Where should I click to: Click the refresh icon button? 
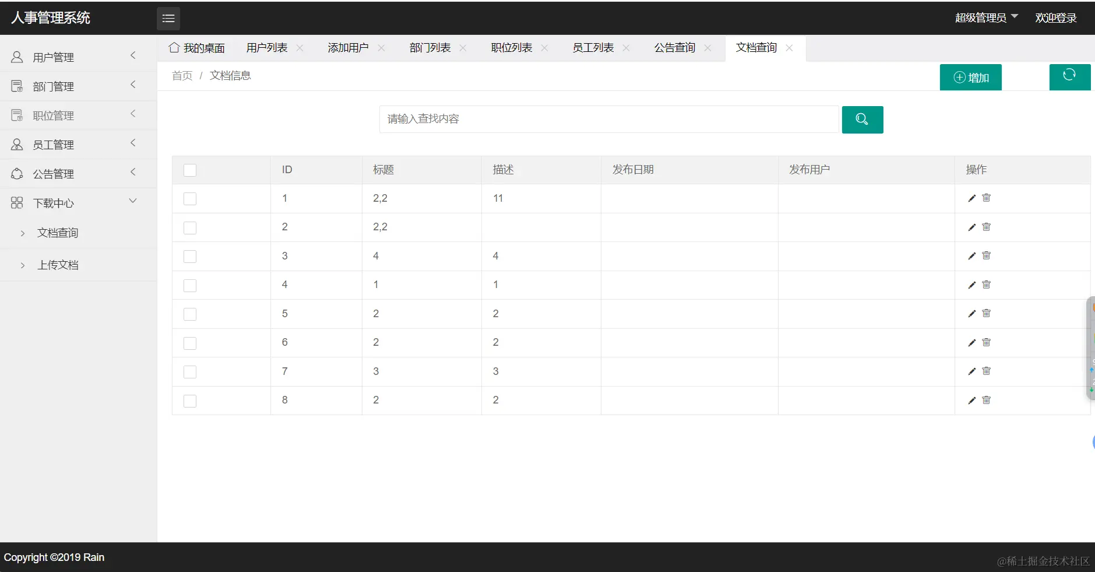pyautogui.click(x=1069, y=77)
